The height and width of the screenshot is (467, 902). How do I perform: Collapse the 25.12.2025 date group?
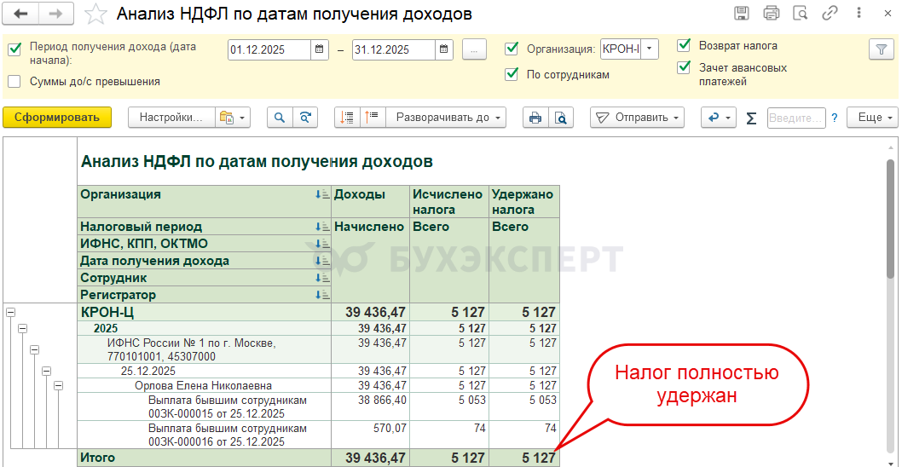(x=47, y=371)
